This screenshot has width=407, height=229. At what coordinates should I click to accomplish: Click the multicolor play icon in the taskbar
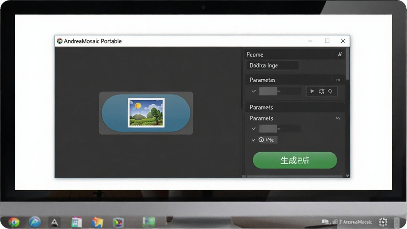118,223
